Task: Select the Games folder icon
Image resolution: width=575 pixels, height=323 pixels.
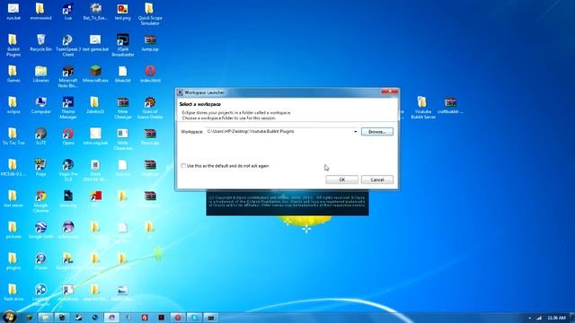Action: (13, 74)
